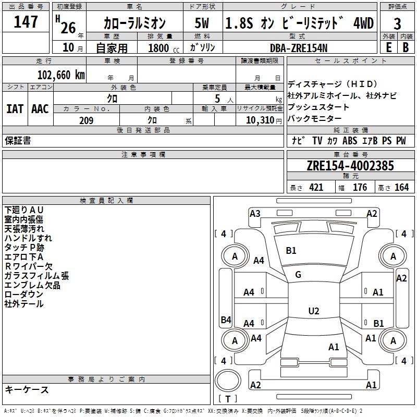Click B4 mark on left side sill

pos(226,320)
